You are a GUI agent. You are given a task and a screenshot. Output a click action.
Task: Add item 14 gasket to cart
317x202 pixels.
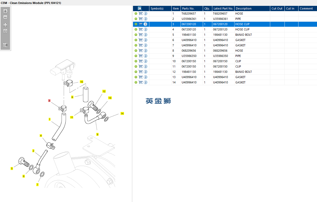point(141,82)
